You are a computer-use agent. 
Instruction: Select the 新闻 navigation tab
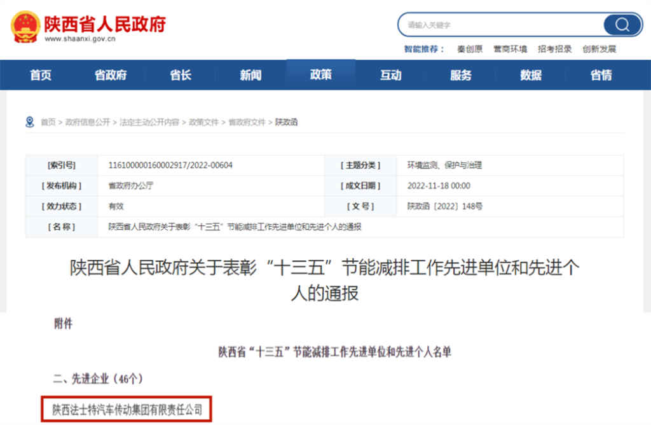[249, 74]
